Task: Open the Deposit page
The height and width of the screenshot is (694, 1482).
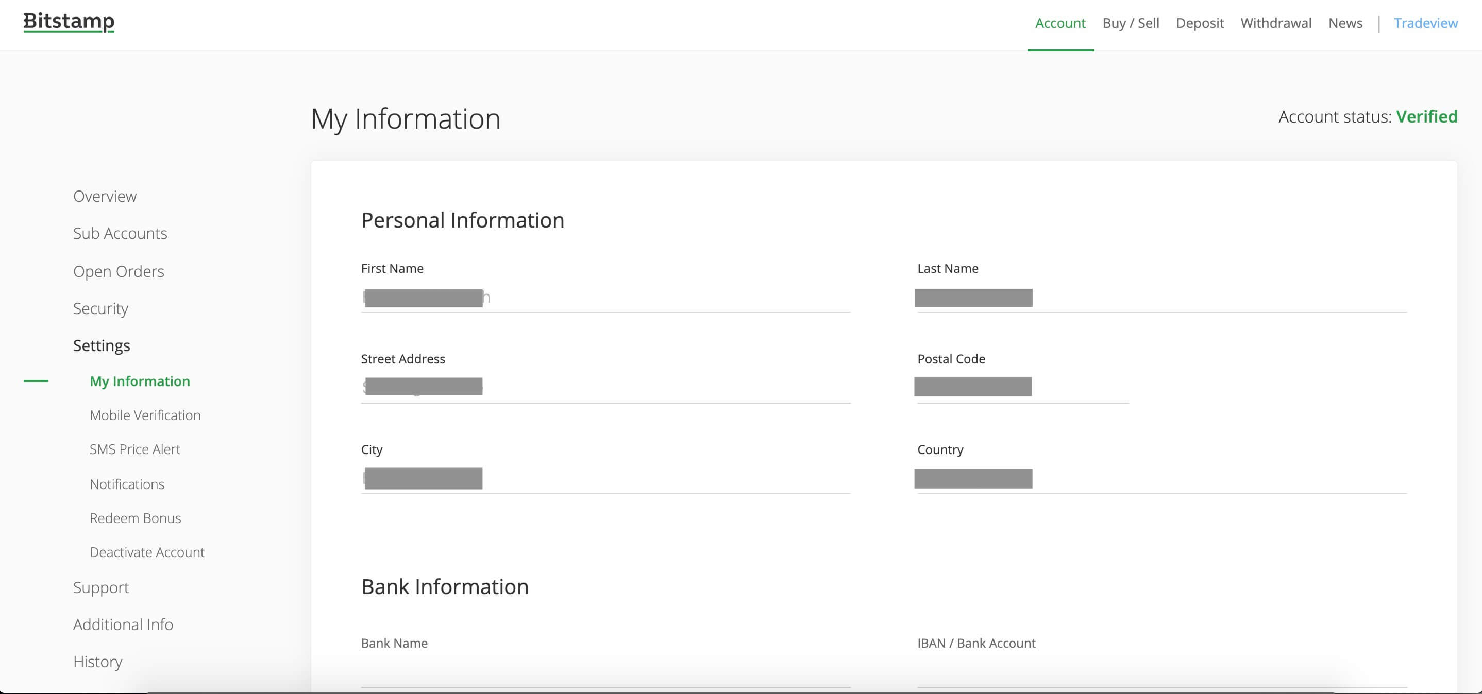Action: [1200, 23]
